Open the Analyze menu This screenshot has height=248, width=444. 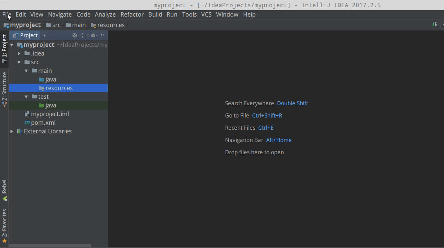[105, 14]
